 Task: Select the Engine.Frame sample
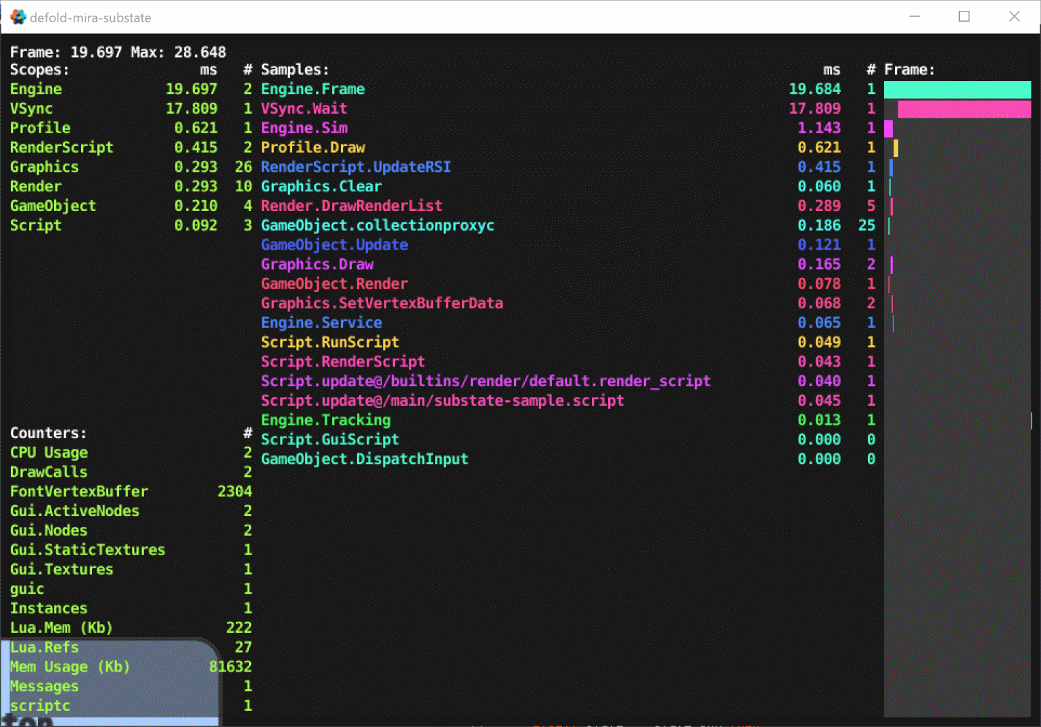(313, 89)
